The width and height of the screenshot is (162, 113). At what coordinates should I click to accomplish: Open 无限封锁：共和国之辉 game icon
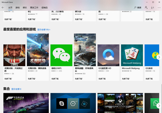pos(14,55)
